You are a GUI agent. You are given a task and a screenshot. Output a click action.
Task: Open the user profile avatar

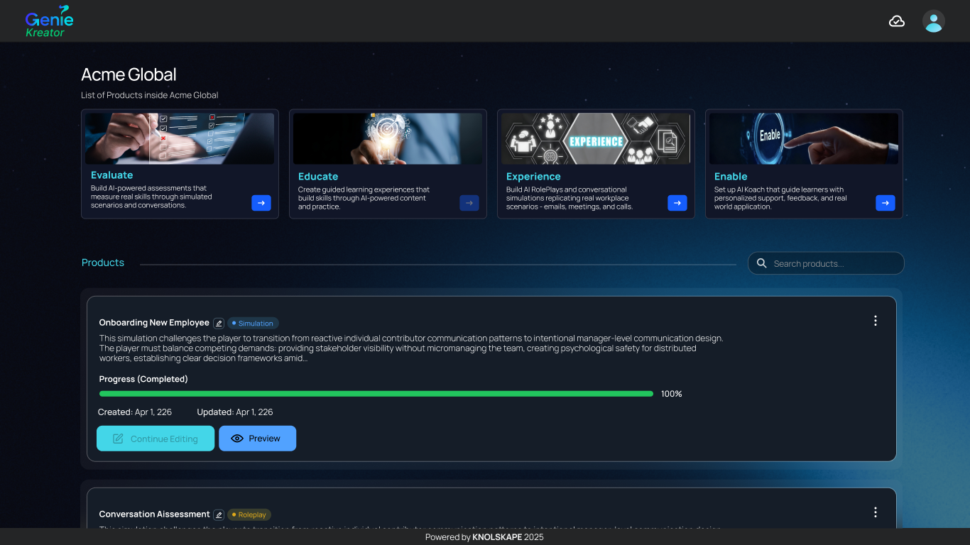[x=934, y=21]
